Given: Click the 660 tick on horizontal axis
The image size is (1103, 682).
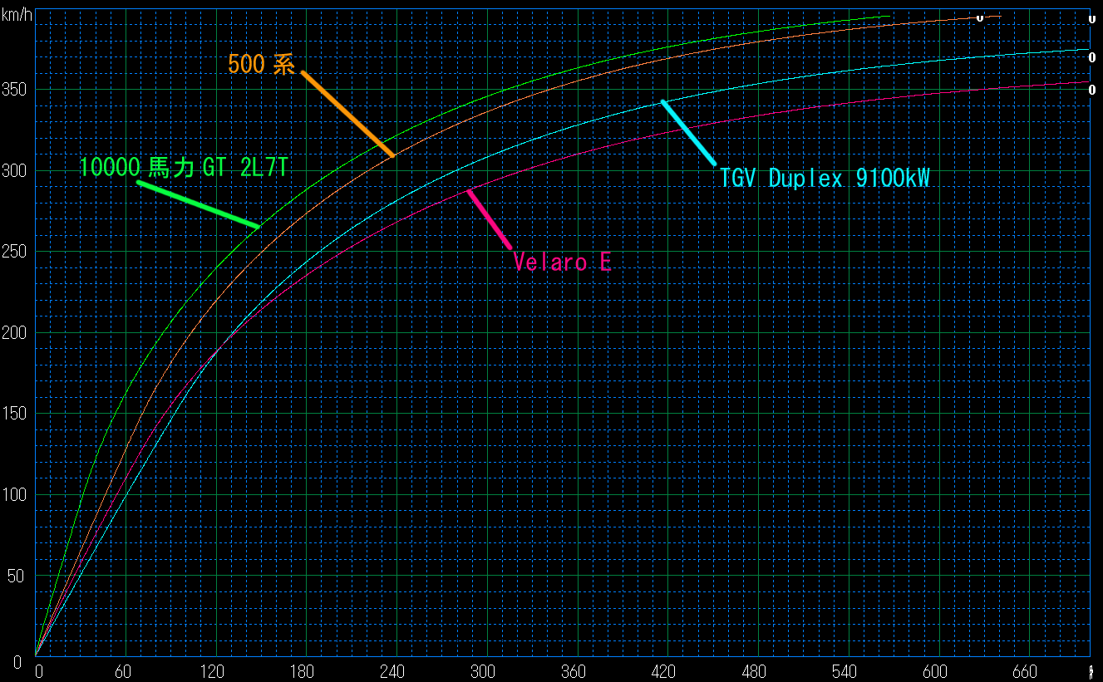Looking at the screenshot, I should pyautogui.click(x=1027, y=671).
